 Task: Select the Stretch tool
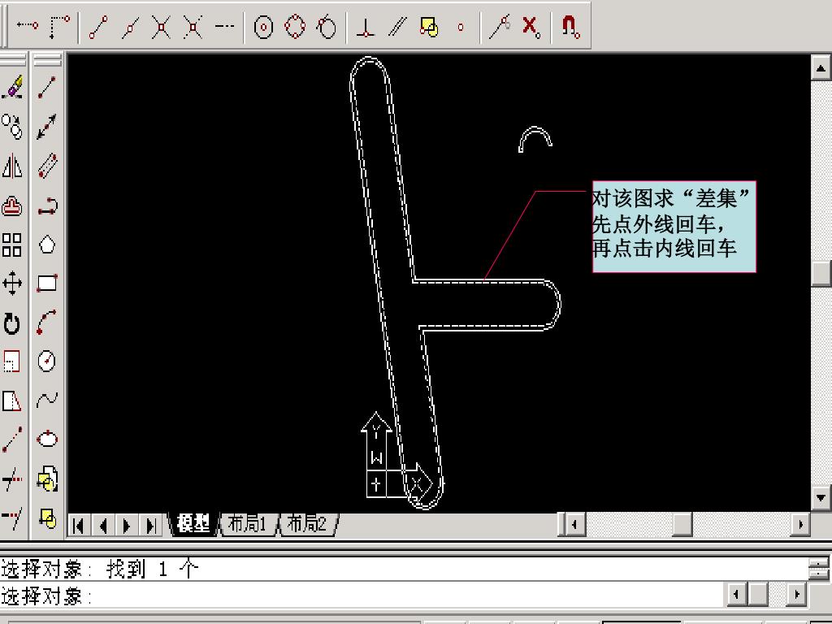point(12,401)
